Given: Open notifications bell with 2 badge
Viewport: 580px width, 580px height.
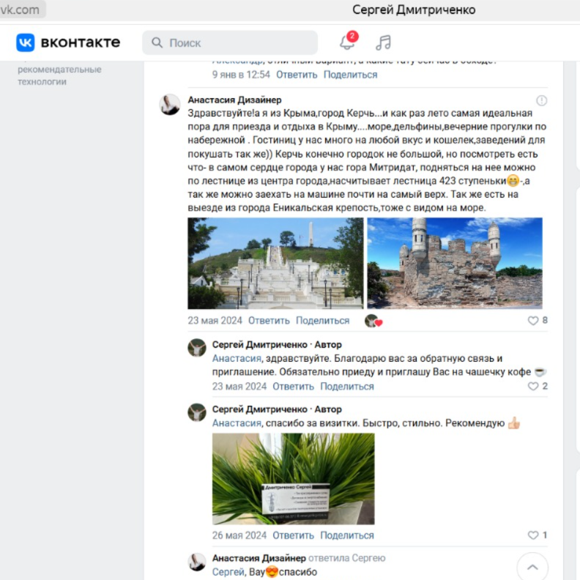Looking at the screenshot, I should pyautogui.click(x=349, y=41).
